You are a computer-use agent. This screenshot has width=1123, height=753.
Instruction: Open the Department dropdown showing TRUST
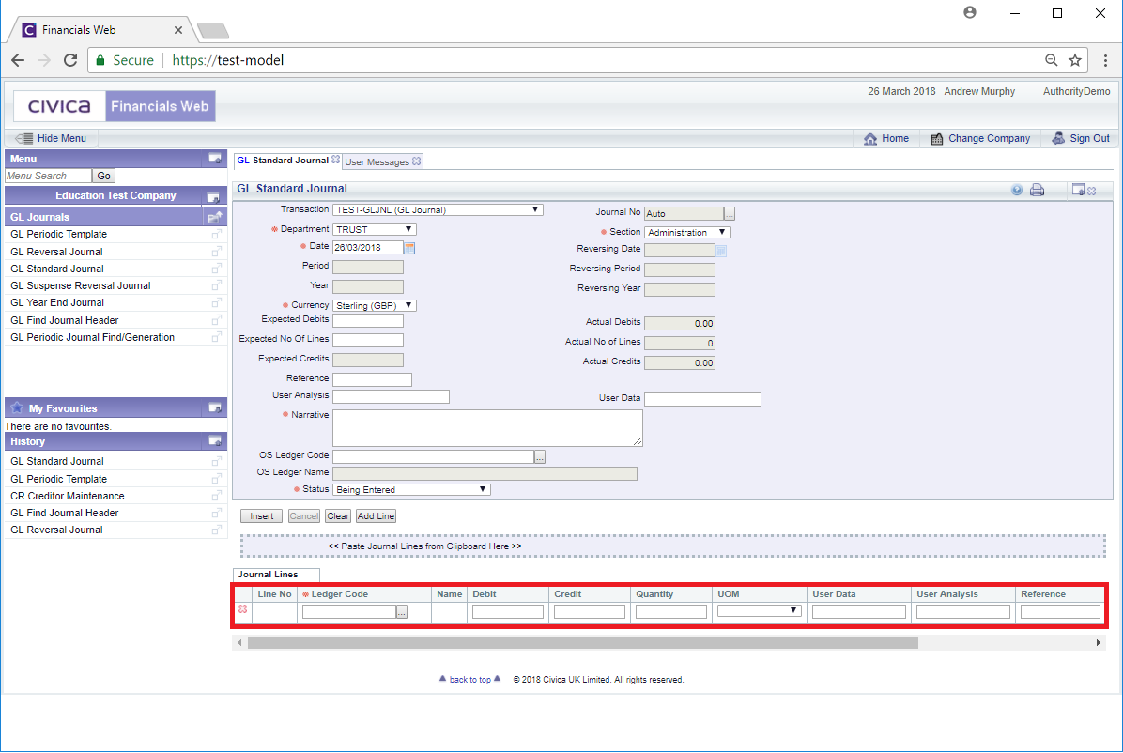click(x=374, y=229)
